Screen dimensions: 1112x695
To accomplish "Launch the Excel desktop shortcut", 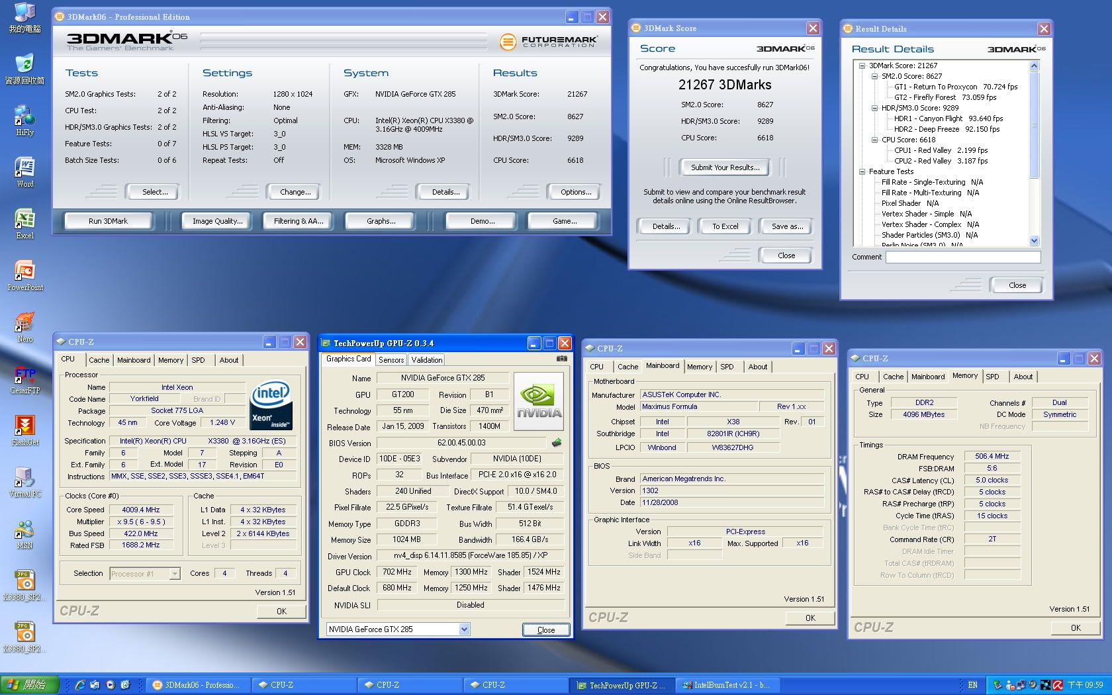I will [x=24, y=224].
